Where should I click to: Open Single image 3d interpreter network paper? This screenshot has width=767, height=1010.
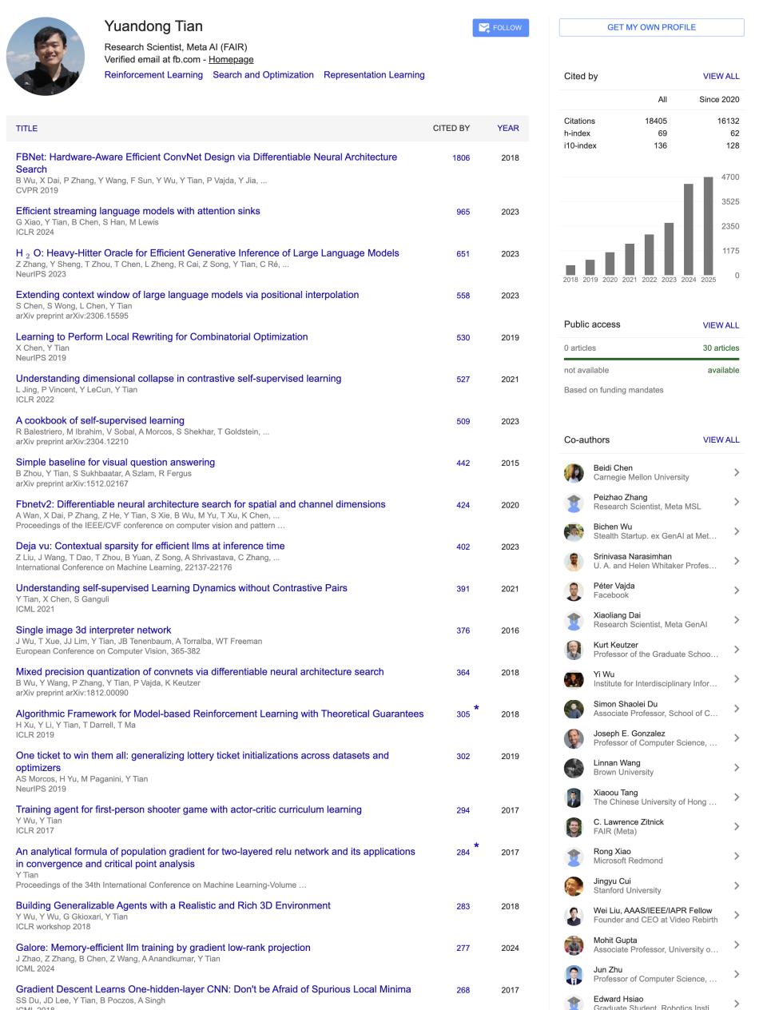pyautogui.click(x=93, y=630)
